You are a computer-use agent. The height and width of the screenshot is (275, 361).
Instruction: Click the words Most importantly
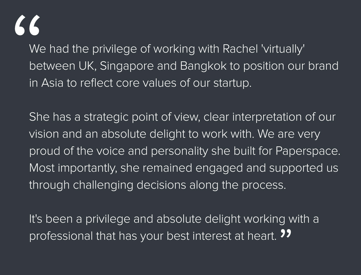click(73, 168)
